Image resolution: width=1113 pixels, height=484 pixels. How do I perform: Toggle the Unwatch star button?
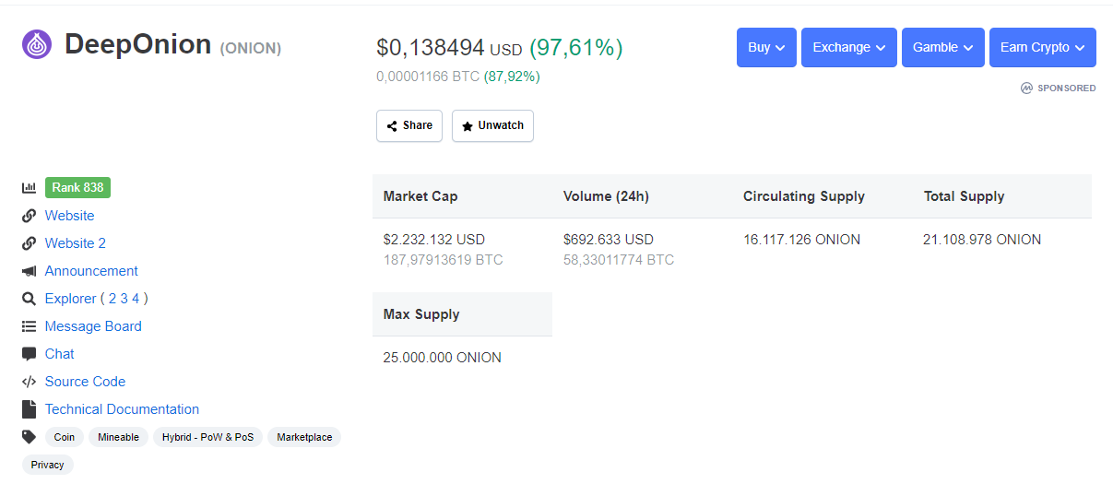pyautogui.click(x=492, y=125)
